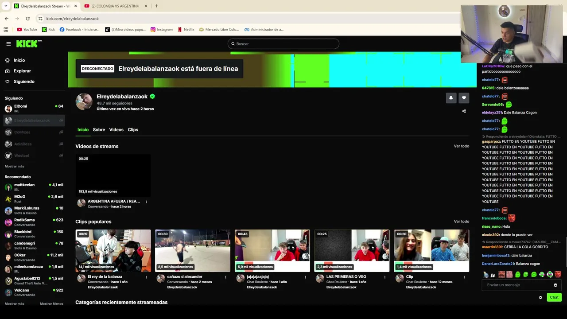Switch to the Clips tab

click(133, 130)
